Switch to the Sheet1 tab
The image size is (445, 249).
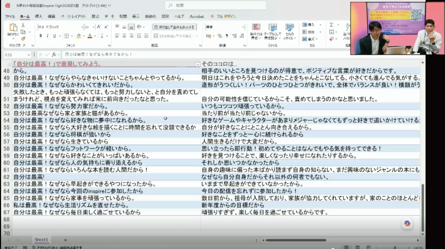pos(41,240)
